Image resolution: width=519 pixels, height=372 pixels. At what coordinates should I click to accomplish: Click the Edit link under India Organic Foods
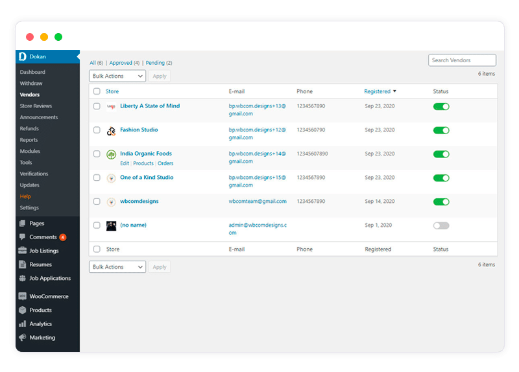click(x=125, y=163)
